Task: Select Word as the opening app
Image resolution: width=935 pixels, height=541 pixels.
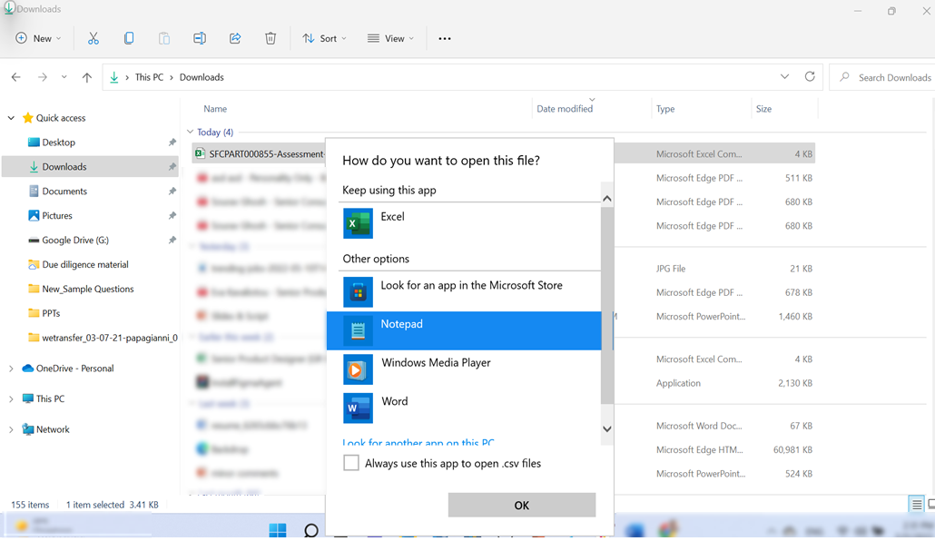Action: tap(463, 408)
